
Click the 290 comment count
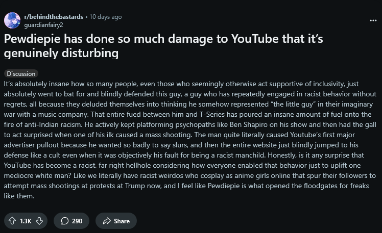[x=77, y=221]
